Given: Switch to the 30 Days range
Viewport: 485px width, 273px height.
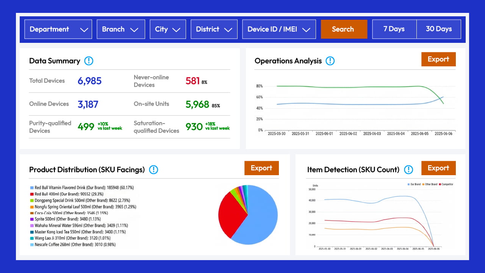Looking at the screenshot, I should tap(439, 29).
